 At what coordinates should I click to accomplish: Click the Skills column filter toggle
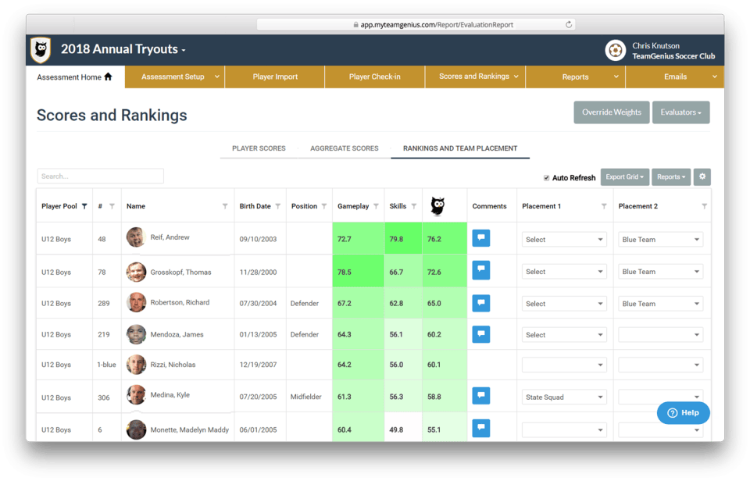[415, 205]
